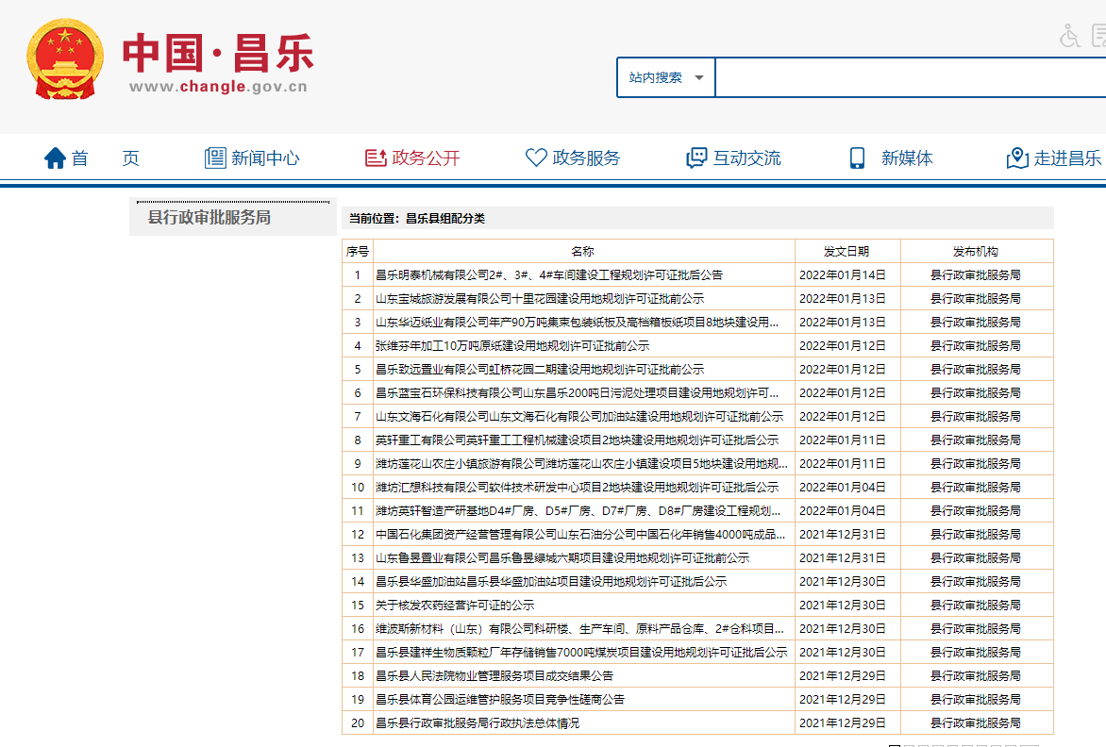
Task: Click the map pin icon for 走进昌乐
Action: 1017,158
